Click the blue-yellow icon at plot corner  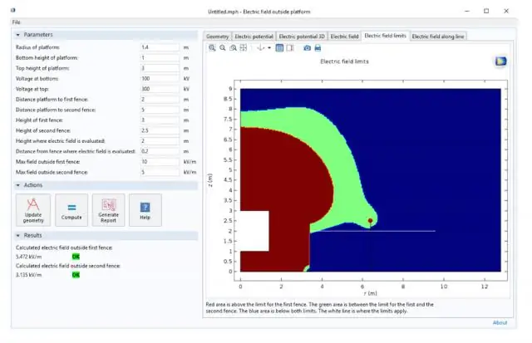(500, 61)
